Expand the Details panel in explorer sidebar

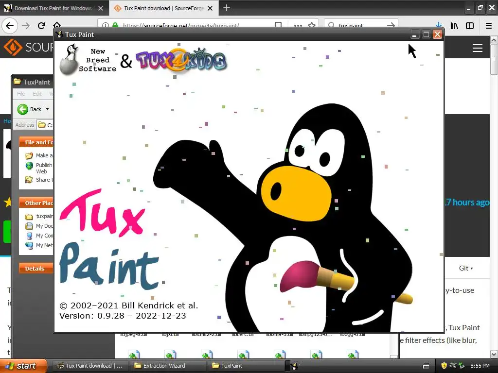pos(36,268)
